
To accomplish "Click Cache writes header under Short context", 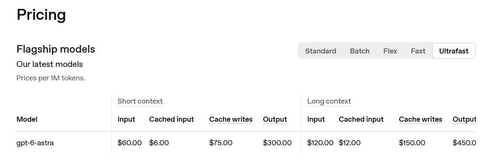I will pos(231,119).
